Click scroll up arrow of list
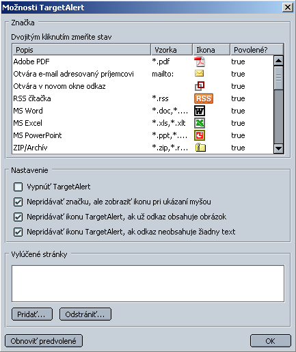 click(278, 61)
